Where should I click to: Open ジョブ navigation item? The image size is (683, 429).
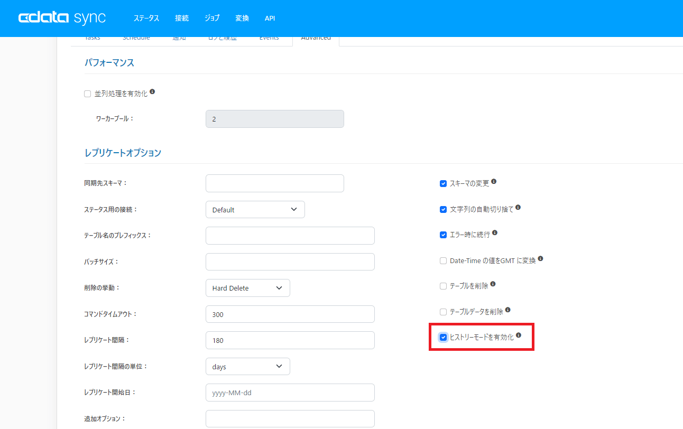[x=212, y=18]
